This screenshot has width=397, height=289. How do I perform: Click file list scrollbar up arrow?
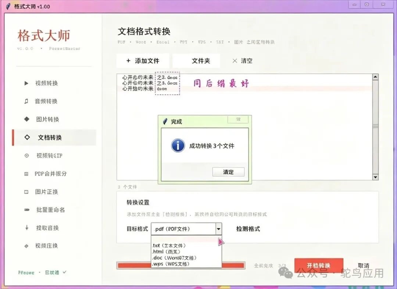pos(375,77)
